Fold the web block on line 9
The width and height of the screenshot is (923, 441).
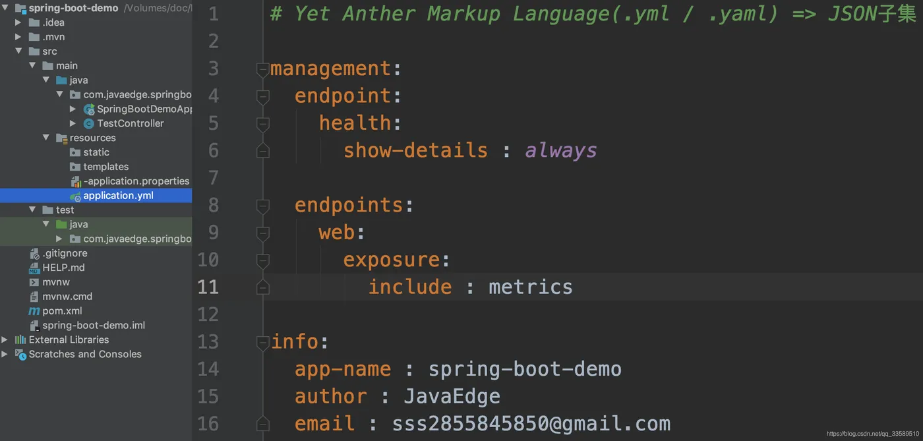262,233
